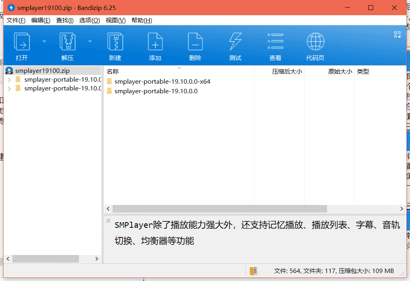Click file list scroll left arrow
This screenshot has height=281, width=410.
pos(108,209)
